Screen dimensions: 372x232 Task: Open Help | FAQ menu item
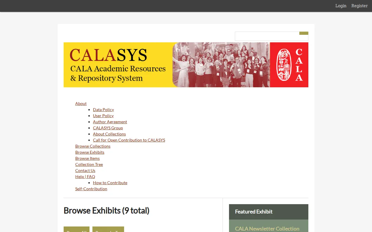85,177
